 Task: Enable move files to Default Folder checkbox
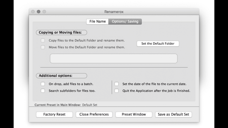pos(43,47)
